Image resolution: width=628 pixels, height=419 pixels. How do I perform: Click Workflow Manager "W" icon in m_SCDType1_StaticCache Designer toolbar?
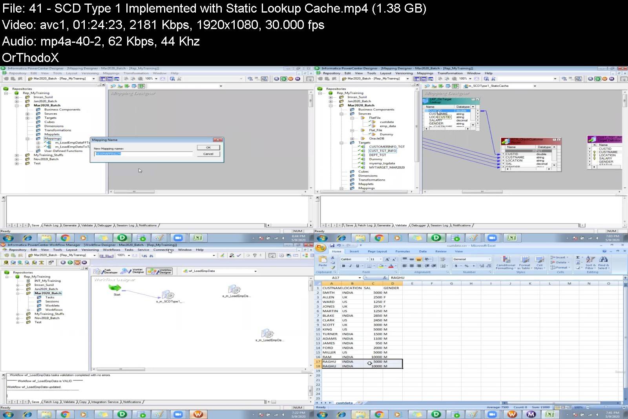click(x=604, y=79)
